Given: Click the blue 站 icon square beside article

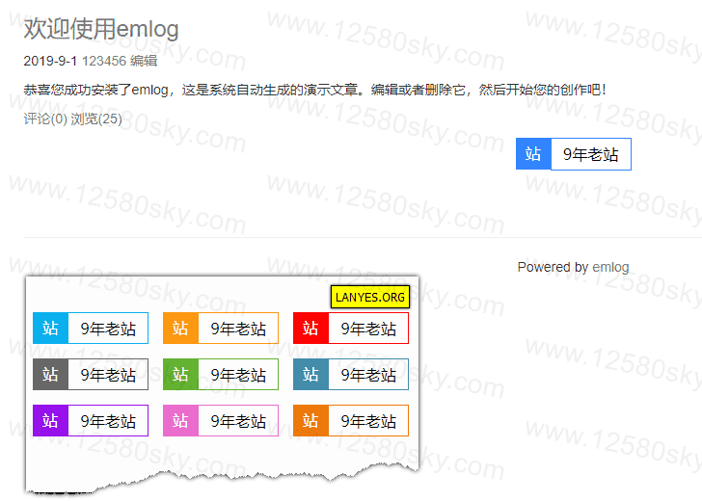Looking at the screenshot, I should [533, 154].
